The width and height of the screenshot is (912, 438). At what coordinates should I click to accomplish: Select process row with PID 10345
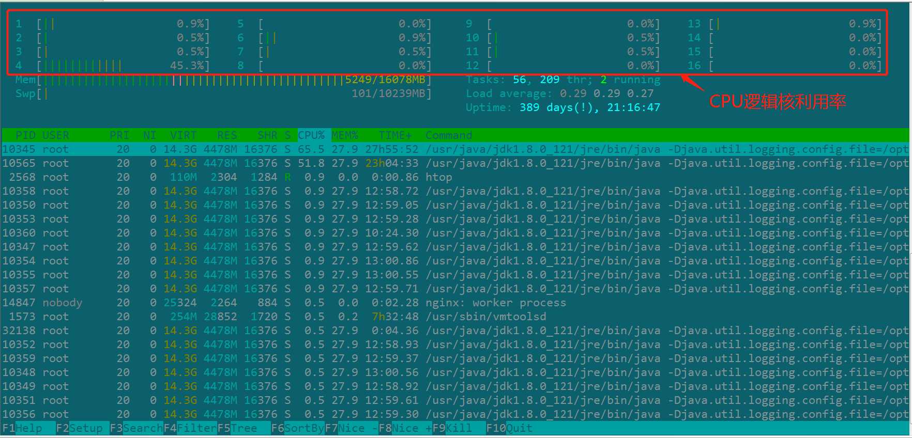(455, 149)
